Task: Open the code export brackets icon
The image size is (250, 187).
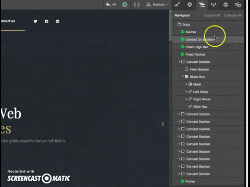Action: tap(136, 5)
